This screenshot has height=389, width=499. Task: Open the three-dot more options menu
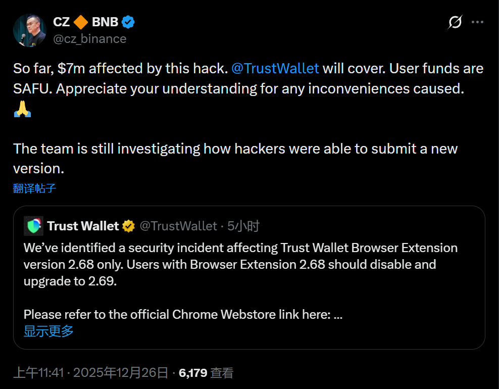click(478, 22)
